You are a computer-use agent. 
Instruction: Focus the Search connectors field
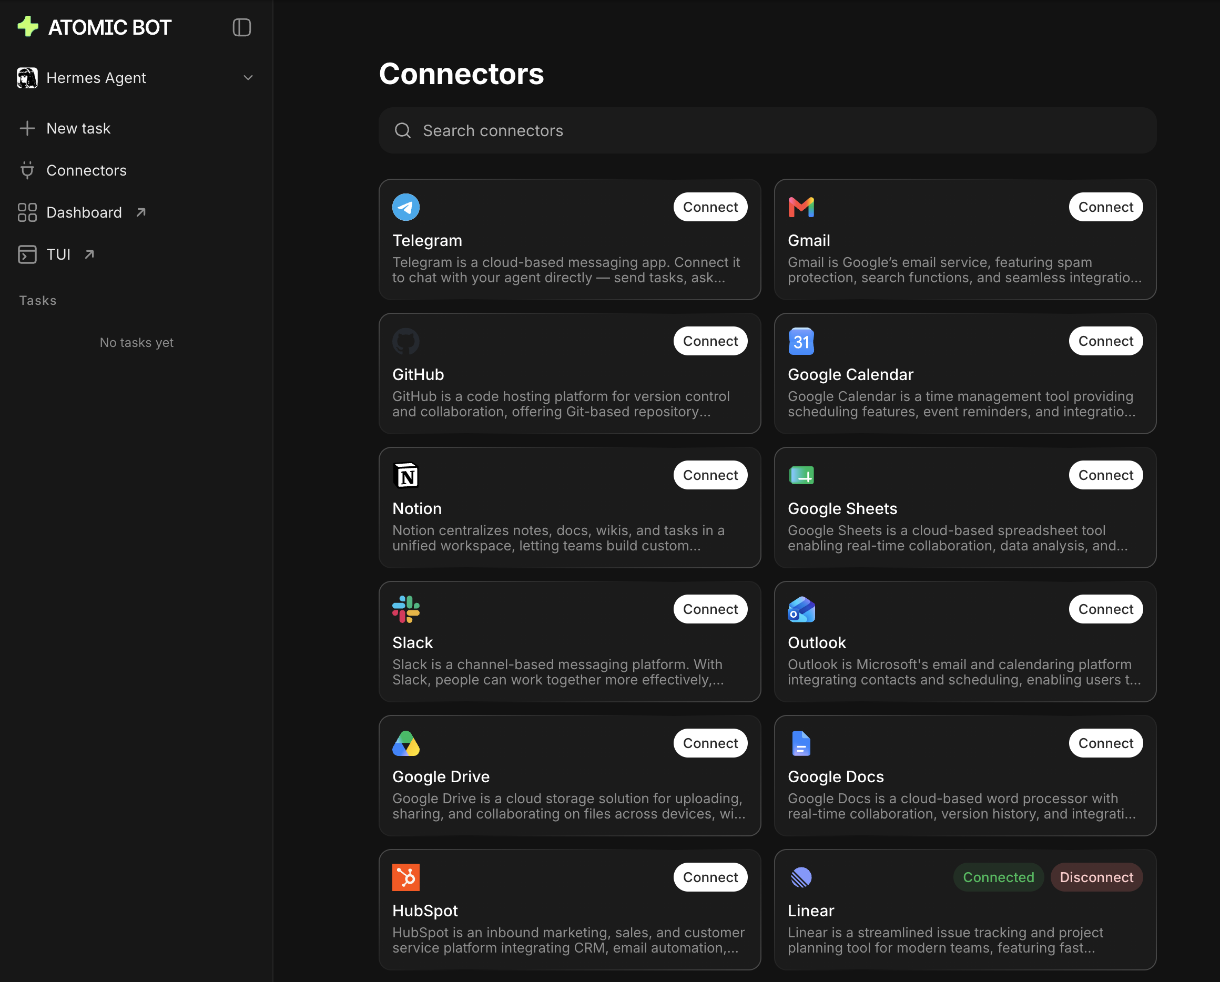pyautogui.click(x=767, y=131)
